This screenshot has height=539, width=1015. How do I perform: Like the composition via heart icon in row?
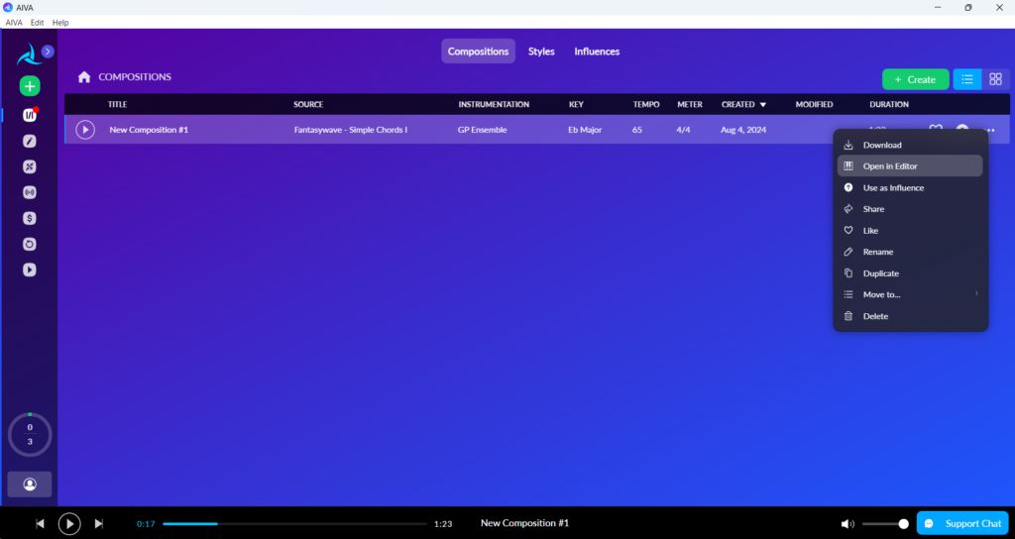point(936,130)
